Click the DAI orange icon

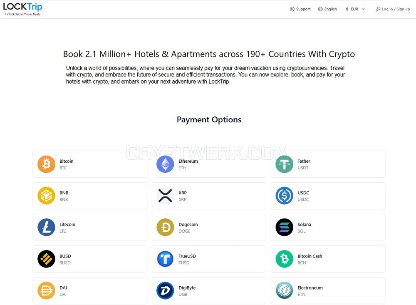tap(47, 291)
